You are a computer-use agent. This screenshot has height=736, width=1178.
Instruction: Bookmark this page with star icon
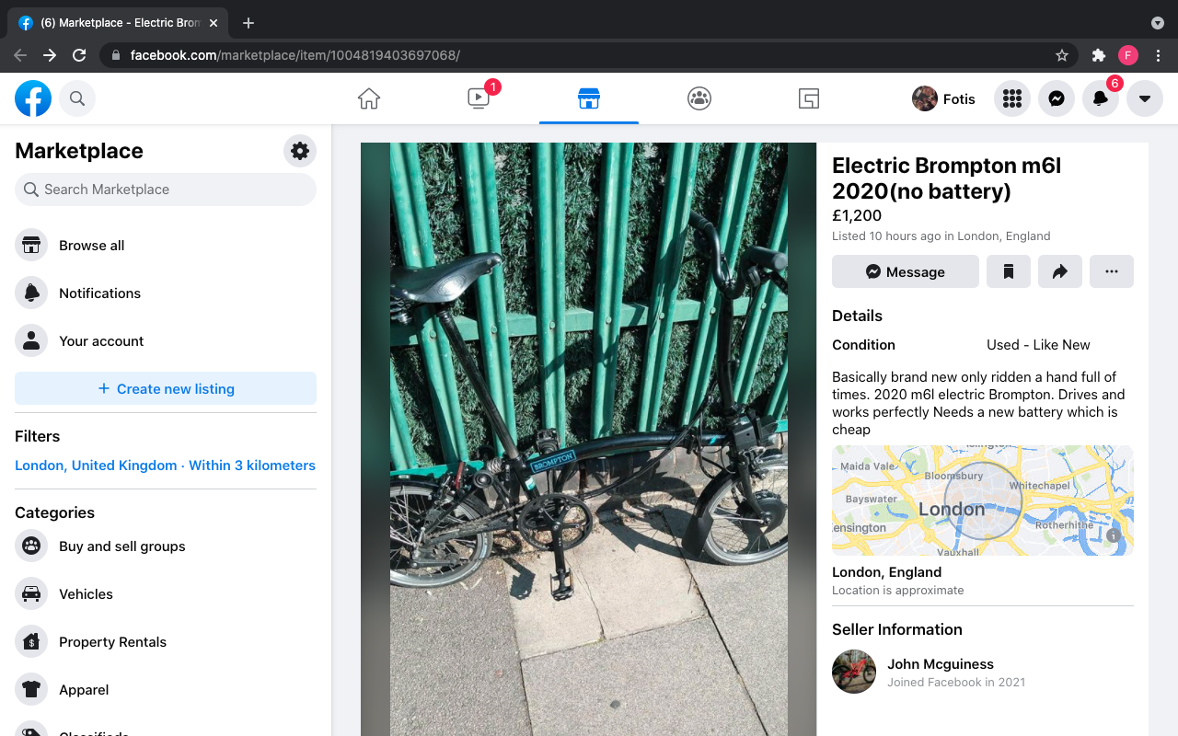pyautogui.click(x=1062, y=55)
